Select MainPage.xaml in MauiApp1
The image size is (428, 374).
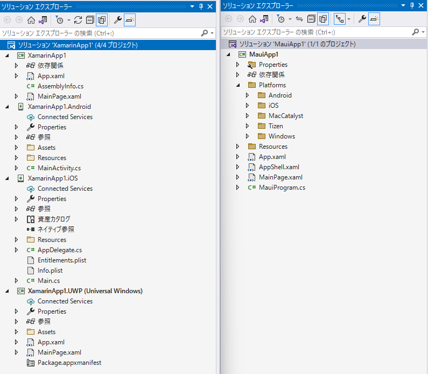[280, 177]
